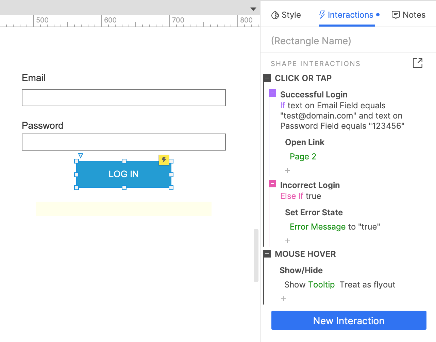Screen dimensions: 436x342
Task: Switch to the Style tab
Action: 286,15
